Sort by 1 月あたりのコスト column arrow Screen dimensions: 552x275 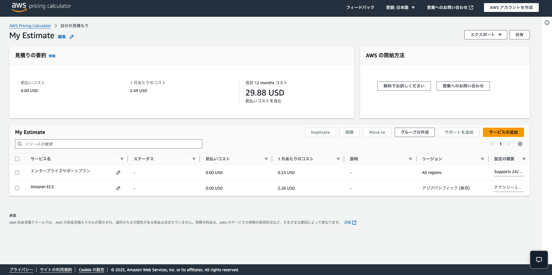(338, 159)
